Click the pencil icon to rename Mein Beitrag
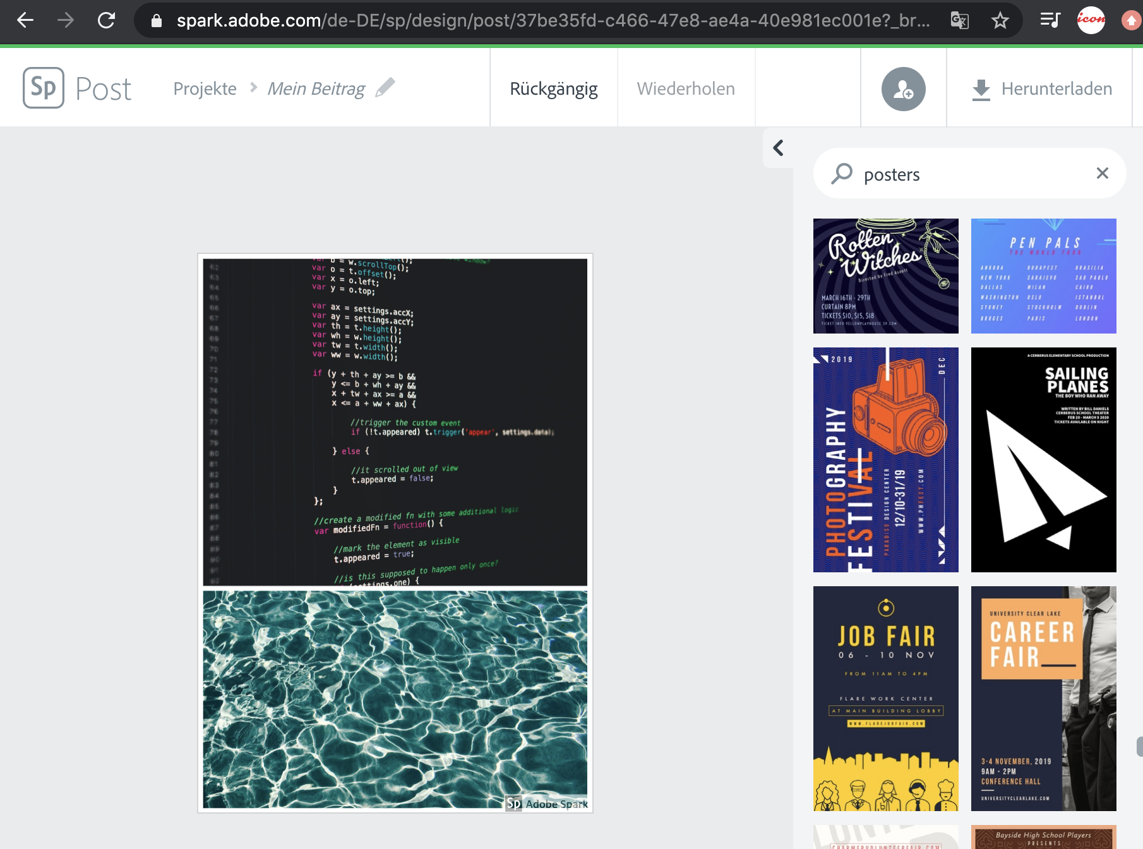 tap(385, 88)
